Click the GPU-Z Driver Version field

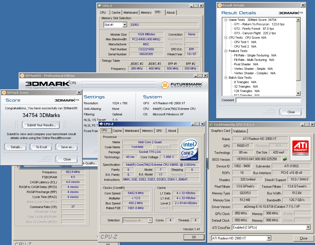(x=272, y=207)
